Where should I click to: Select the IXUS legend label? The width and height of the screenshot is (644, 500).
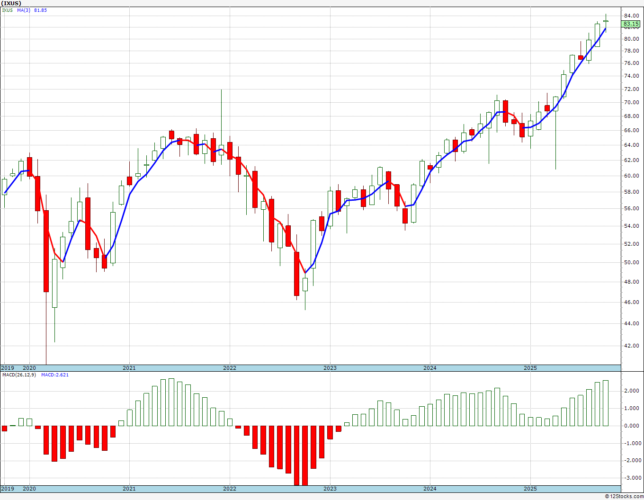(8, 10)
